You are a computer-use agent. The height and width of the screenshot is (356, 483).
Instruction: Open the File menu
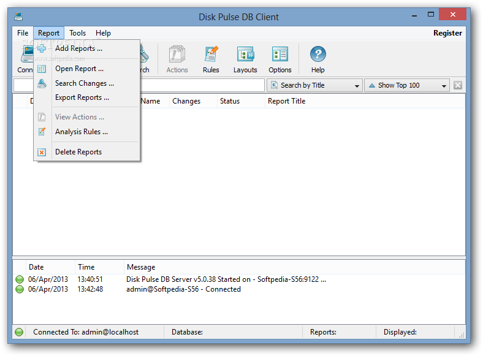(23, 33)
